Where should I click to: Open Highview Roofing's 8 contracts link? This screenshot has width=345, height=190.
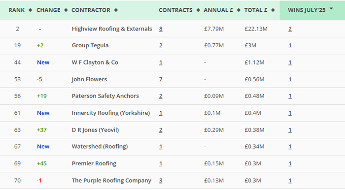click(x=161, y=29)
